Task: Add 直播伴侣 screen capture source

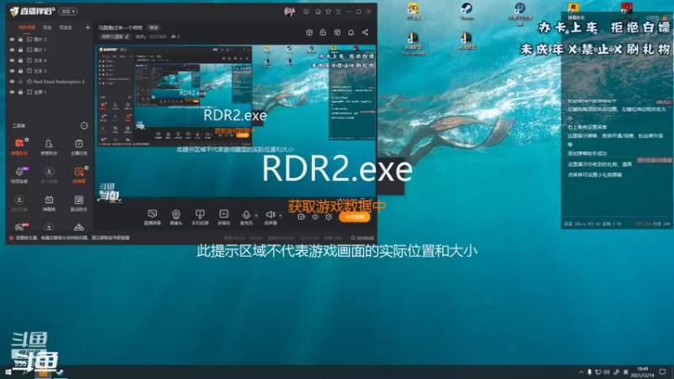Action: pos(152,217)
